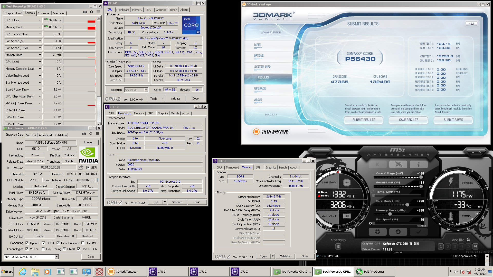Switch to the Bench tab in CPU-Z CPU window
The image size is (493, 277).
point(173,10)
